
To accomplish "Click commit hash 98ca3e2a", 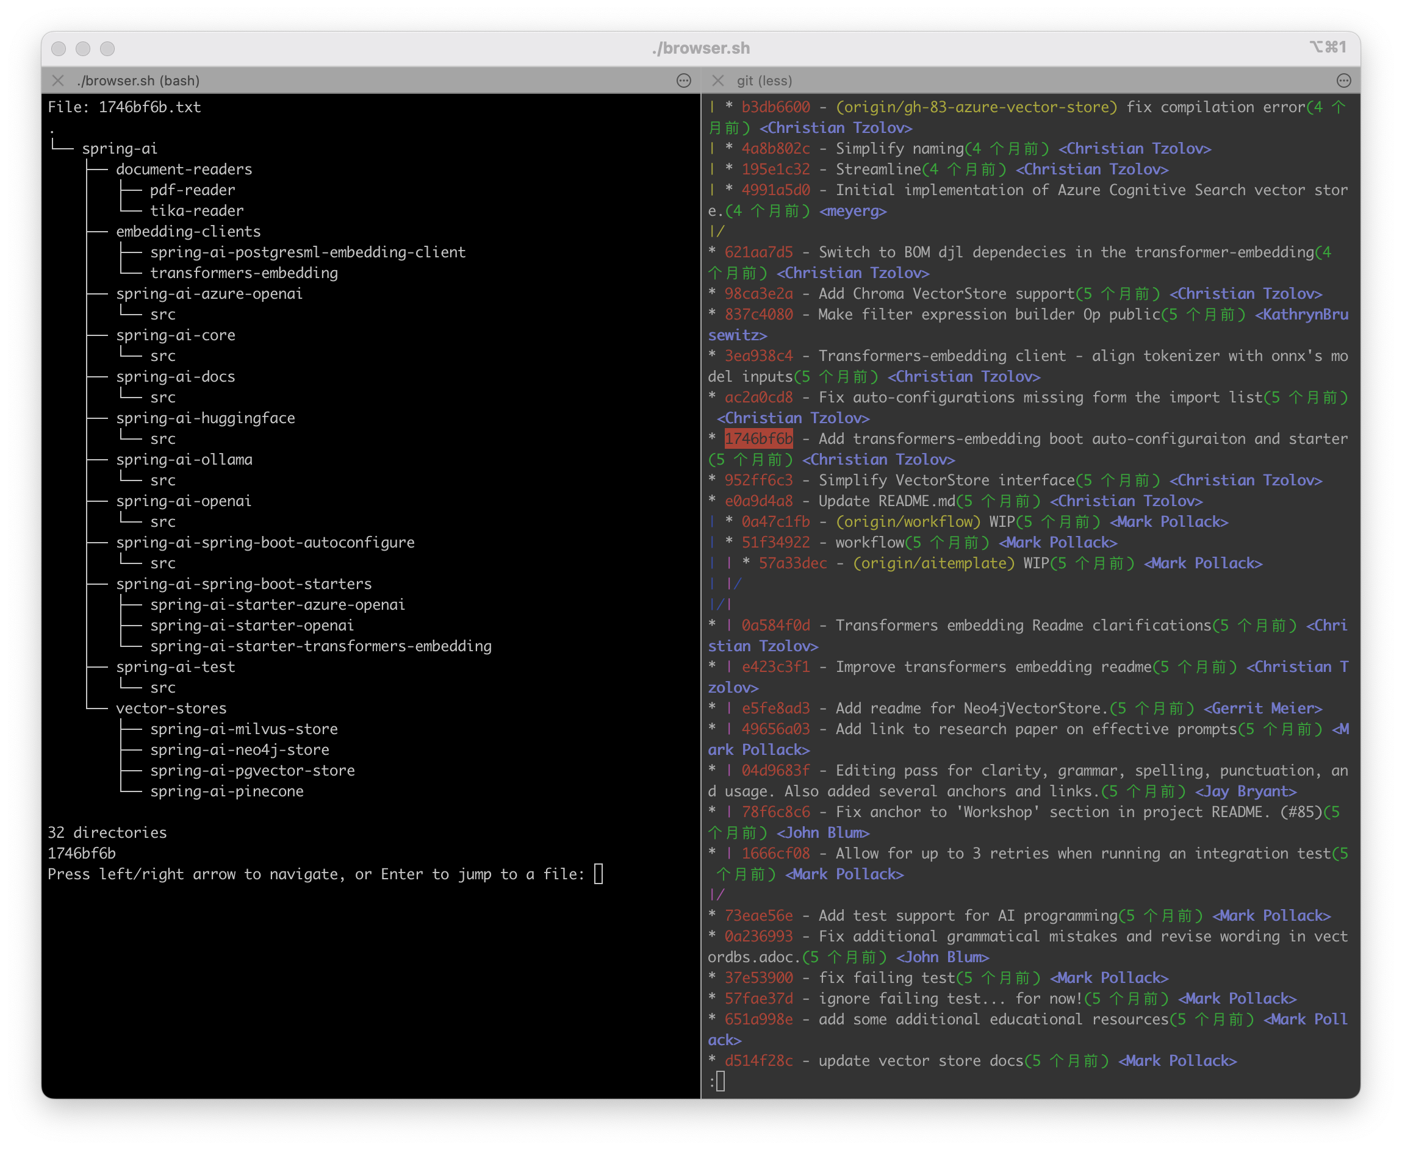I will point(758,293).
